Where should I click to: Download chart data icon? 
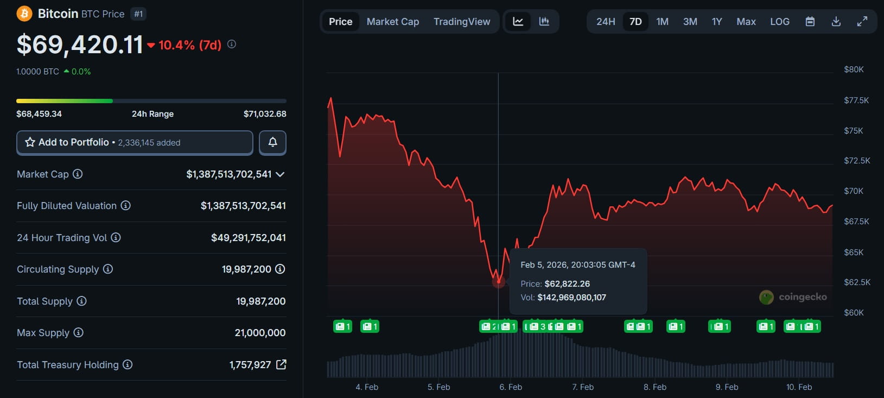(836, 22)
